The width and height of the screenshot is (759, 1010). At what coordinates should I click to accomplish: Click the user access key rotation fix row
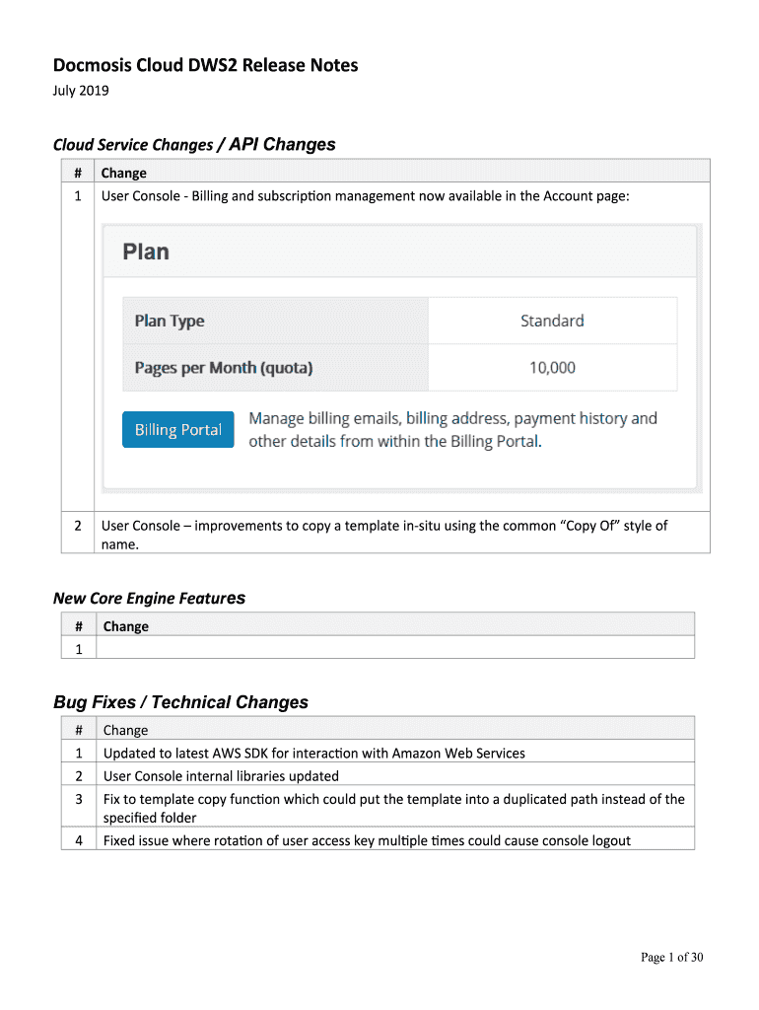[367, 840]
